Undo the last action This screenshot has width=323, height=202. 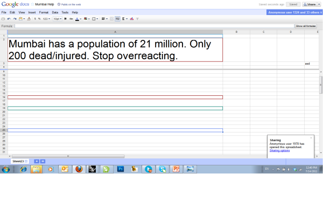click(x=9, y=19)
